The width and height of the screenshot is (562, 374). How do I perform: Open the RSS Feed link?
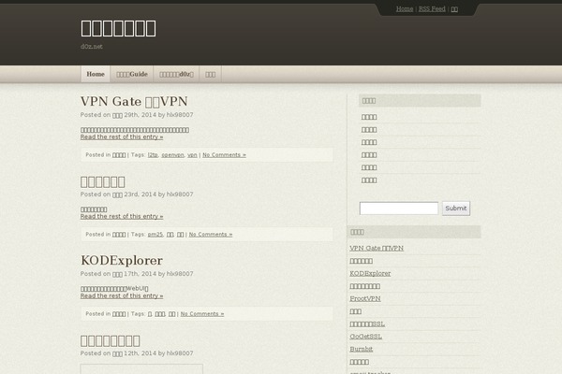click(x=432, y=9)
